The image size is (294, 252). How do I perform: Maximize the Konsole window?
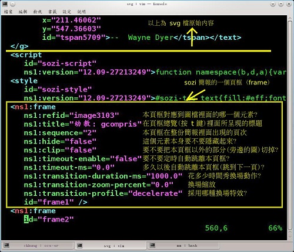(x=281, y=4)
